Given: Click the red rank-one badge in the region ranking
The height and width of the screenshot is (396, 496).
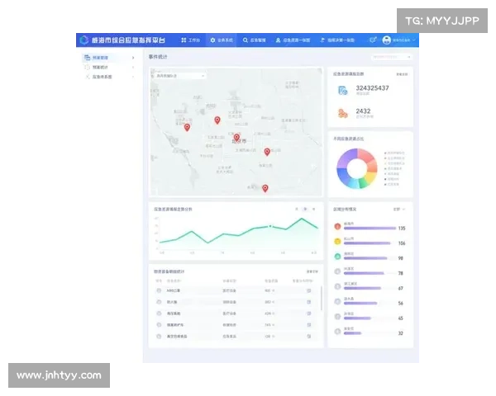Looking at the screenshot, I should 337,227.
